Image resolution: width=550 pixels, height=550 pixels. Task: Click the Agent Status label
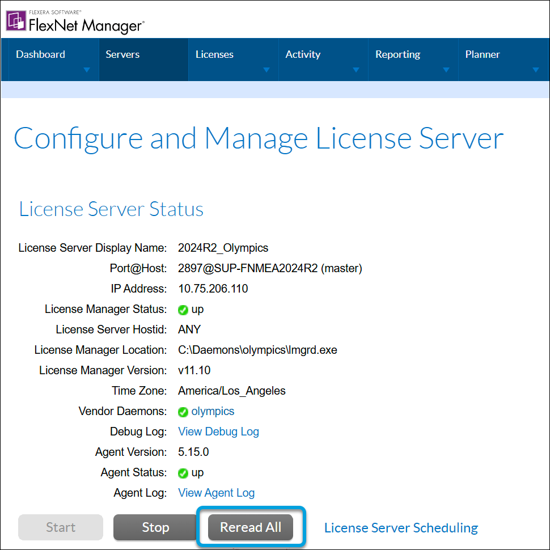pos(134,472)
